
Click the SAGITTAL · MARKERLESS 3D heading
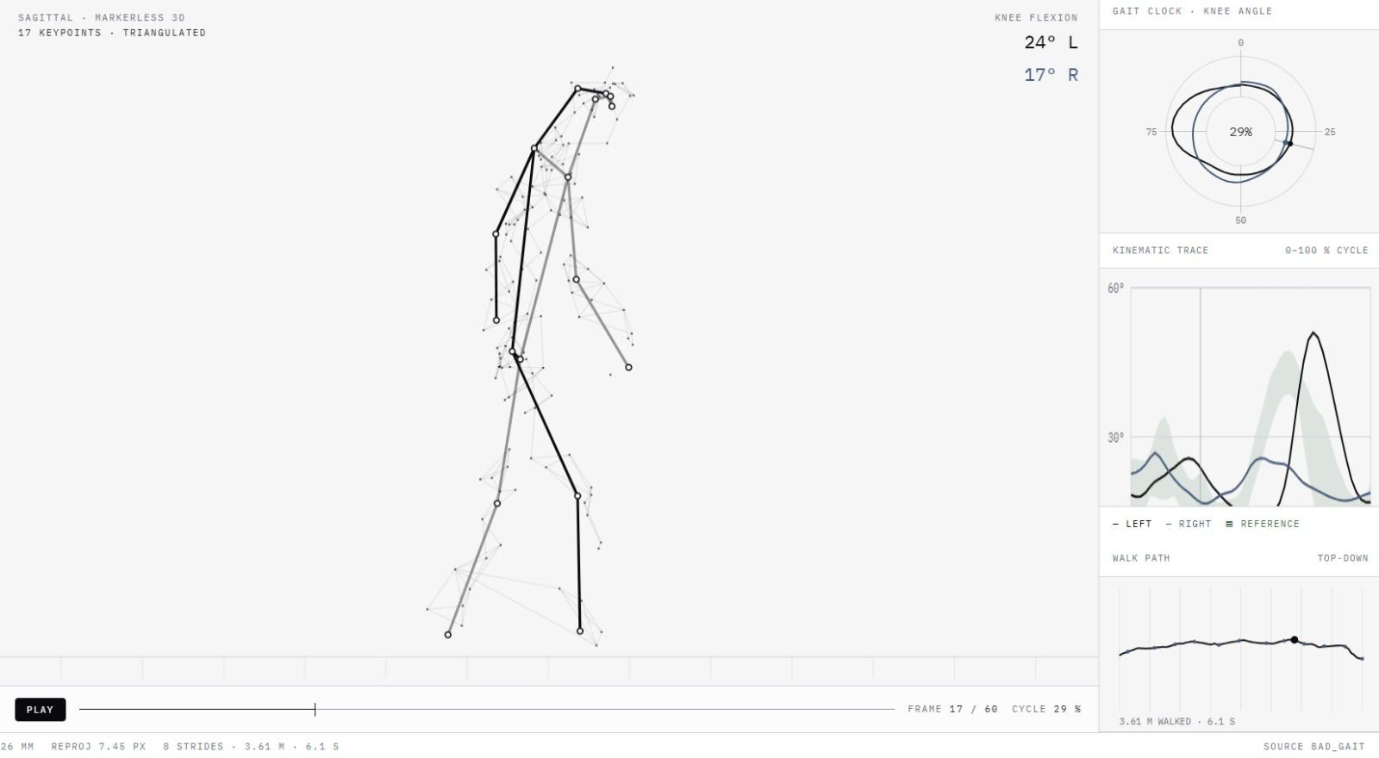[102, 17]
